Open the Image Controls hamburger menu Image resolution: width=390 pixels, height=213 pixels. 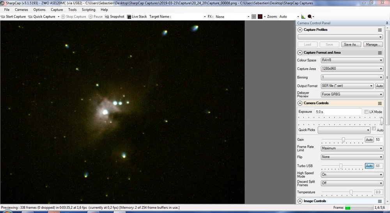(x=380, y=201)
